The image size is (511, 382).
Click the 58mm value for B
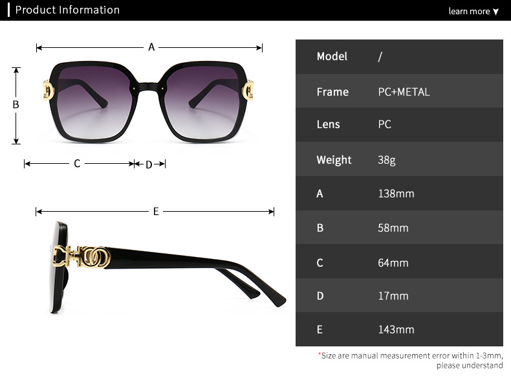point(393,228)
